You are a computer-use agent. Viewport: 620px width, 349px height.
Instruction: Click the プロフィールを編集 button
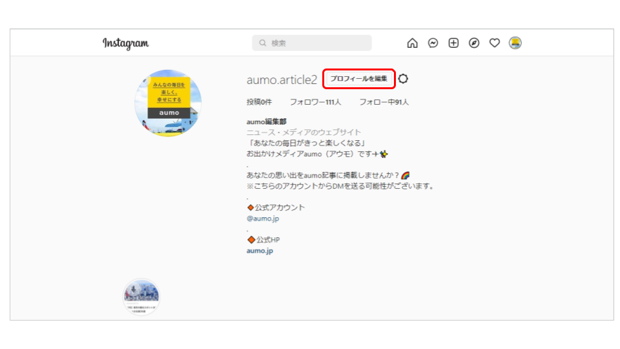tap(358, 79)
